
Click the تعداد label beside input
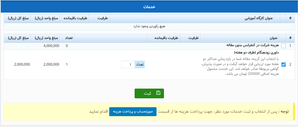(x=140, y=65)
